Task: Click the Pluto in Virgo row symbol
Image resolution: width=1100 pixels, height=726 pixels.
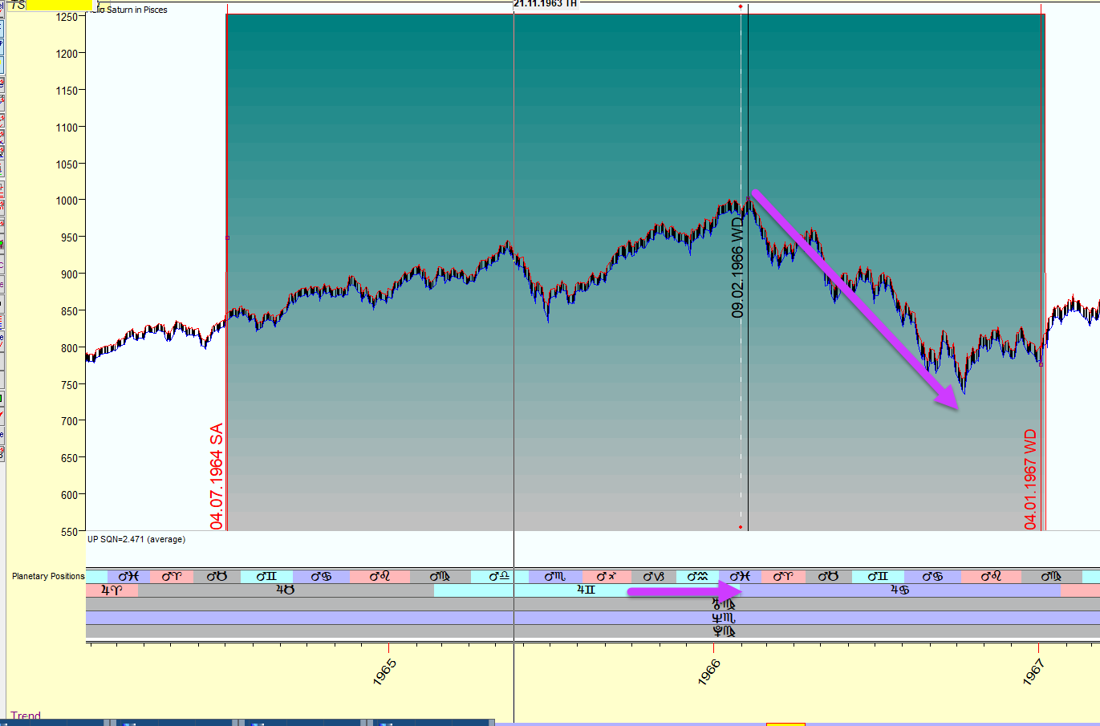Action: pos(724,631)
